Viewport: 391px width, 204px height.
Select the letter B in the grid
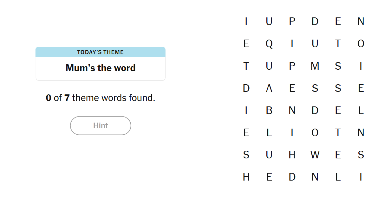269,110
